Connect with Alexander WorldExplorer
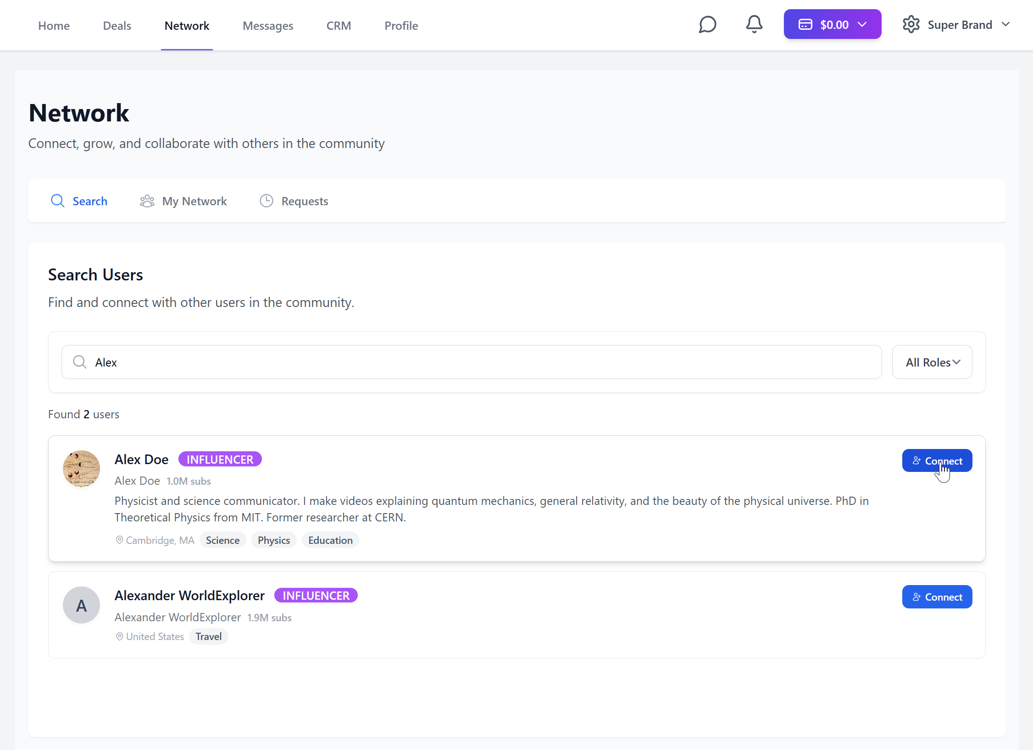 (937, 597)
